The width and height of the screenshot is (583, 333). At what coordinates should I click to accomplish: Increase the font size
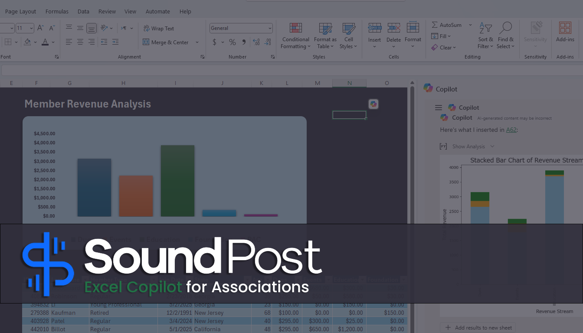pos(40,28)
